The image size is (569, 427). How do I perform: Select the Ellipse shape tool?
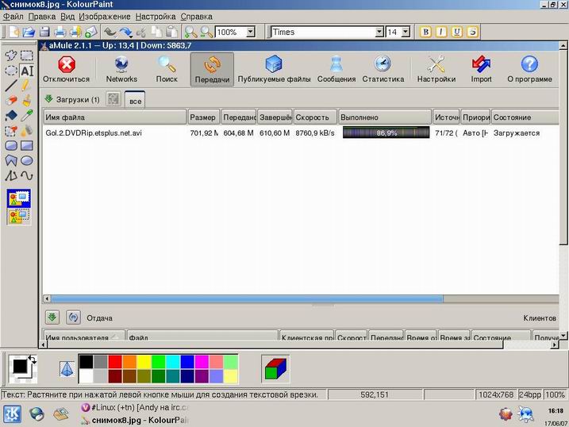[27, 160]
